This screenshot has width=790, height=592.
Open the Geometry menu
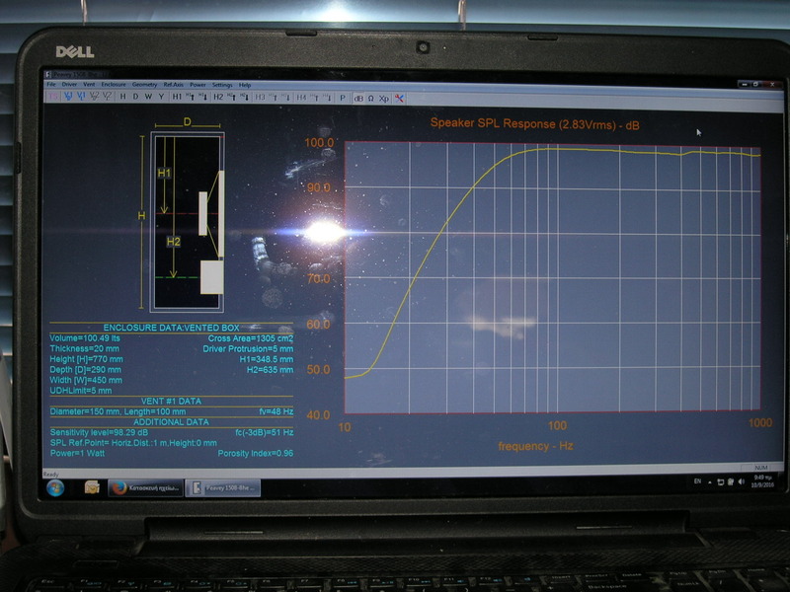pos(144,85)
